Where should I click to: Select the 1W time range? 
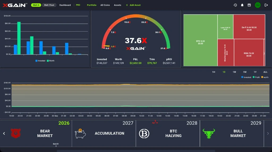[x=234, y=72]
